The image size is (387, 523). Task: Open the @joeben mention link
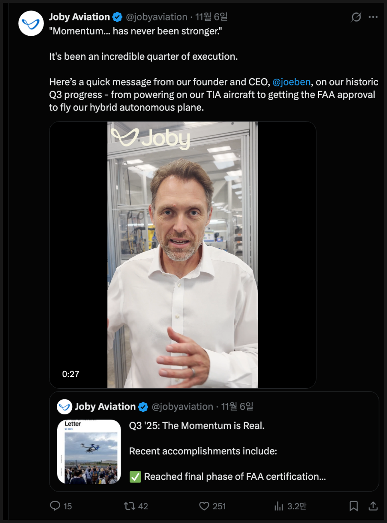click(292, 82)
